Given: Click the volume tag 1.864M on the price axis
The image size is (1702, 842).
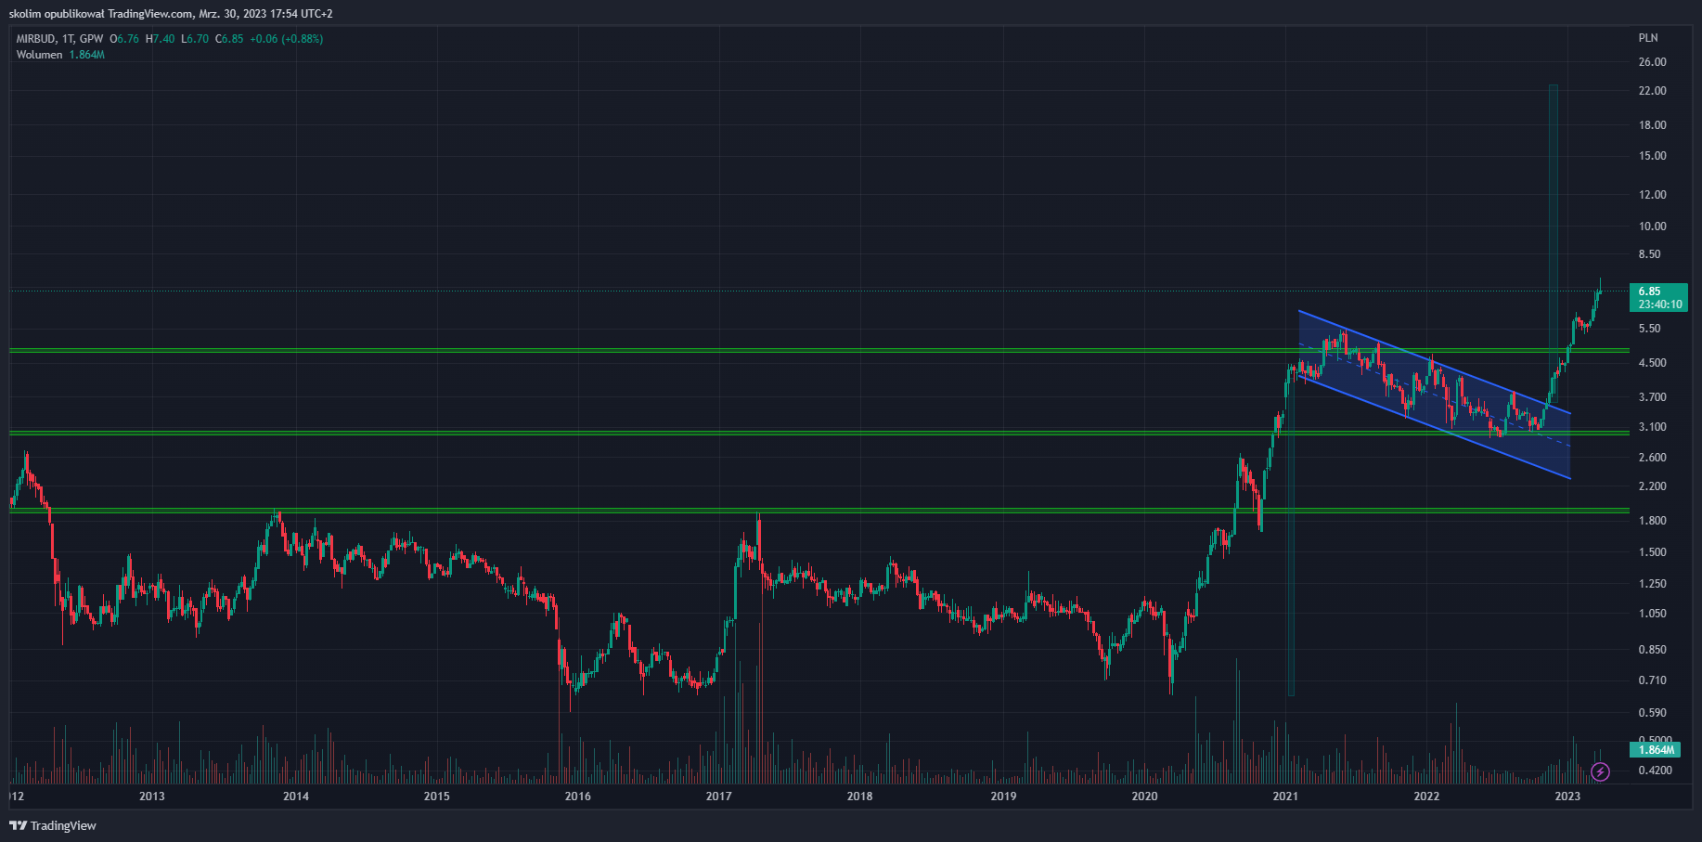Looking at the screenshot, I should [x=1656, y=750].
